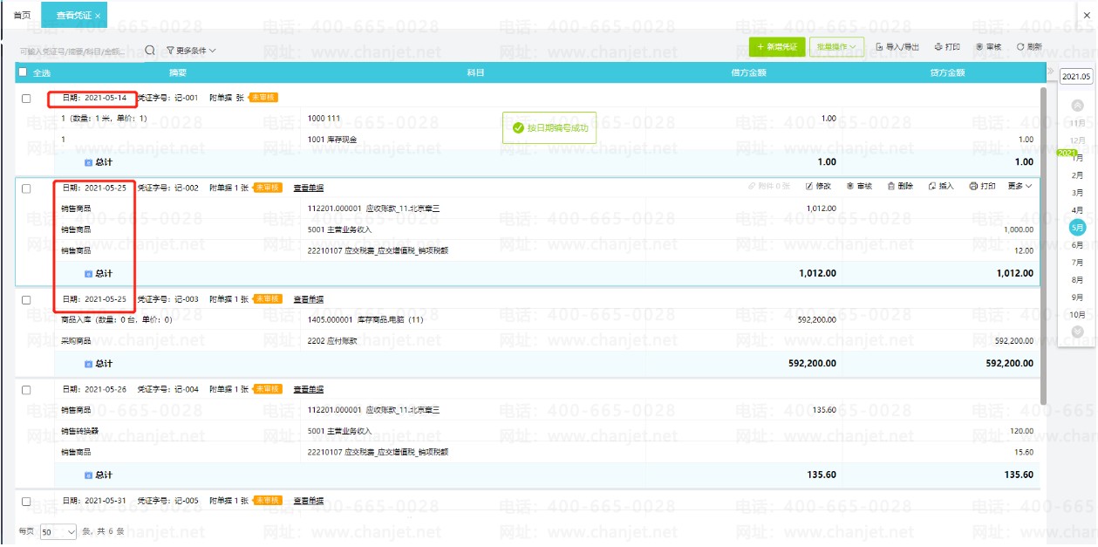Viewport: 1098px width, 547px height.
Task: Open the page size 50 dropdown
Action: point(58,531)
